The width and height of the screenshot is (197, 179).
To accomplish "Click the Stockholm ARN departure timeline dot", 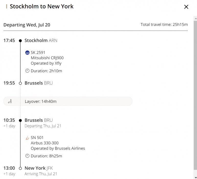I will tap(20, 40).
